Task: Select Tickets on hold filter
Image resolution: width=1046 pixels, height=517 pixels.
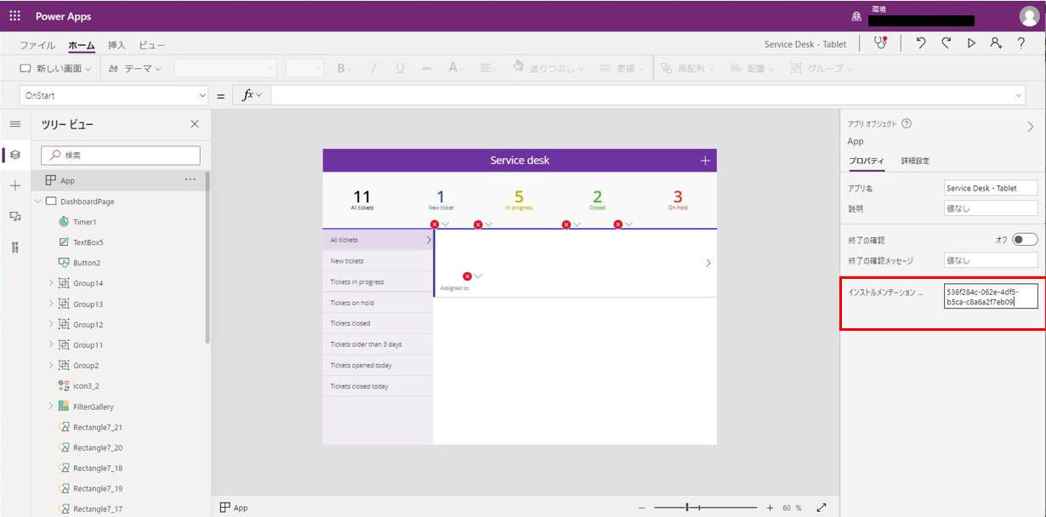Action: pos(378,303)
